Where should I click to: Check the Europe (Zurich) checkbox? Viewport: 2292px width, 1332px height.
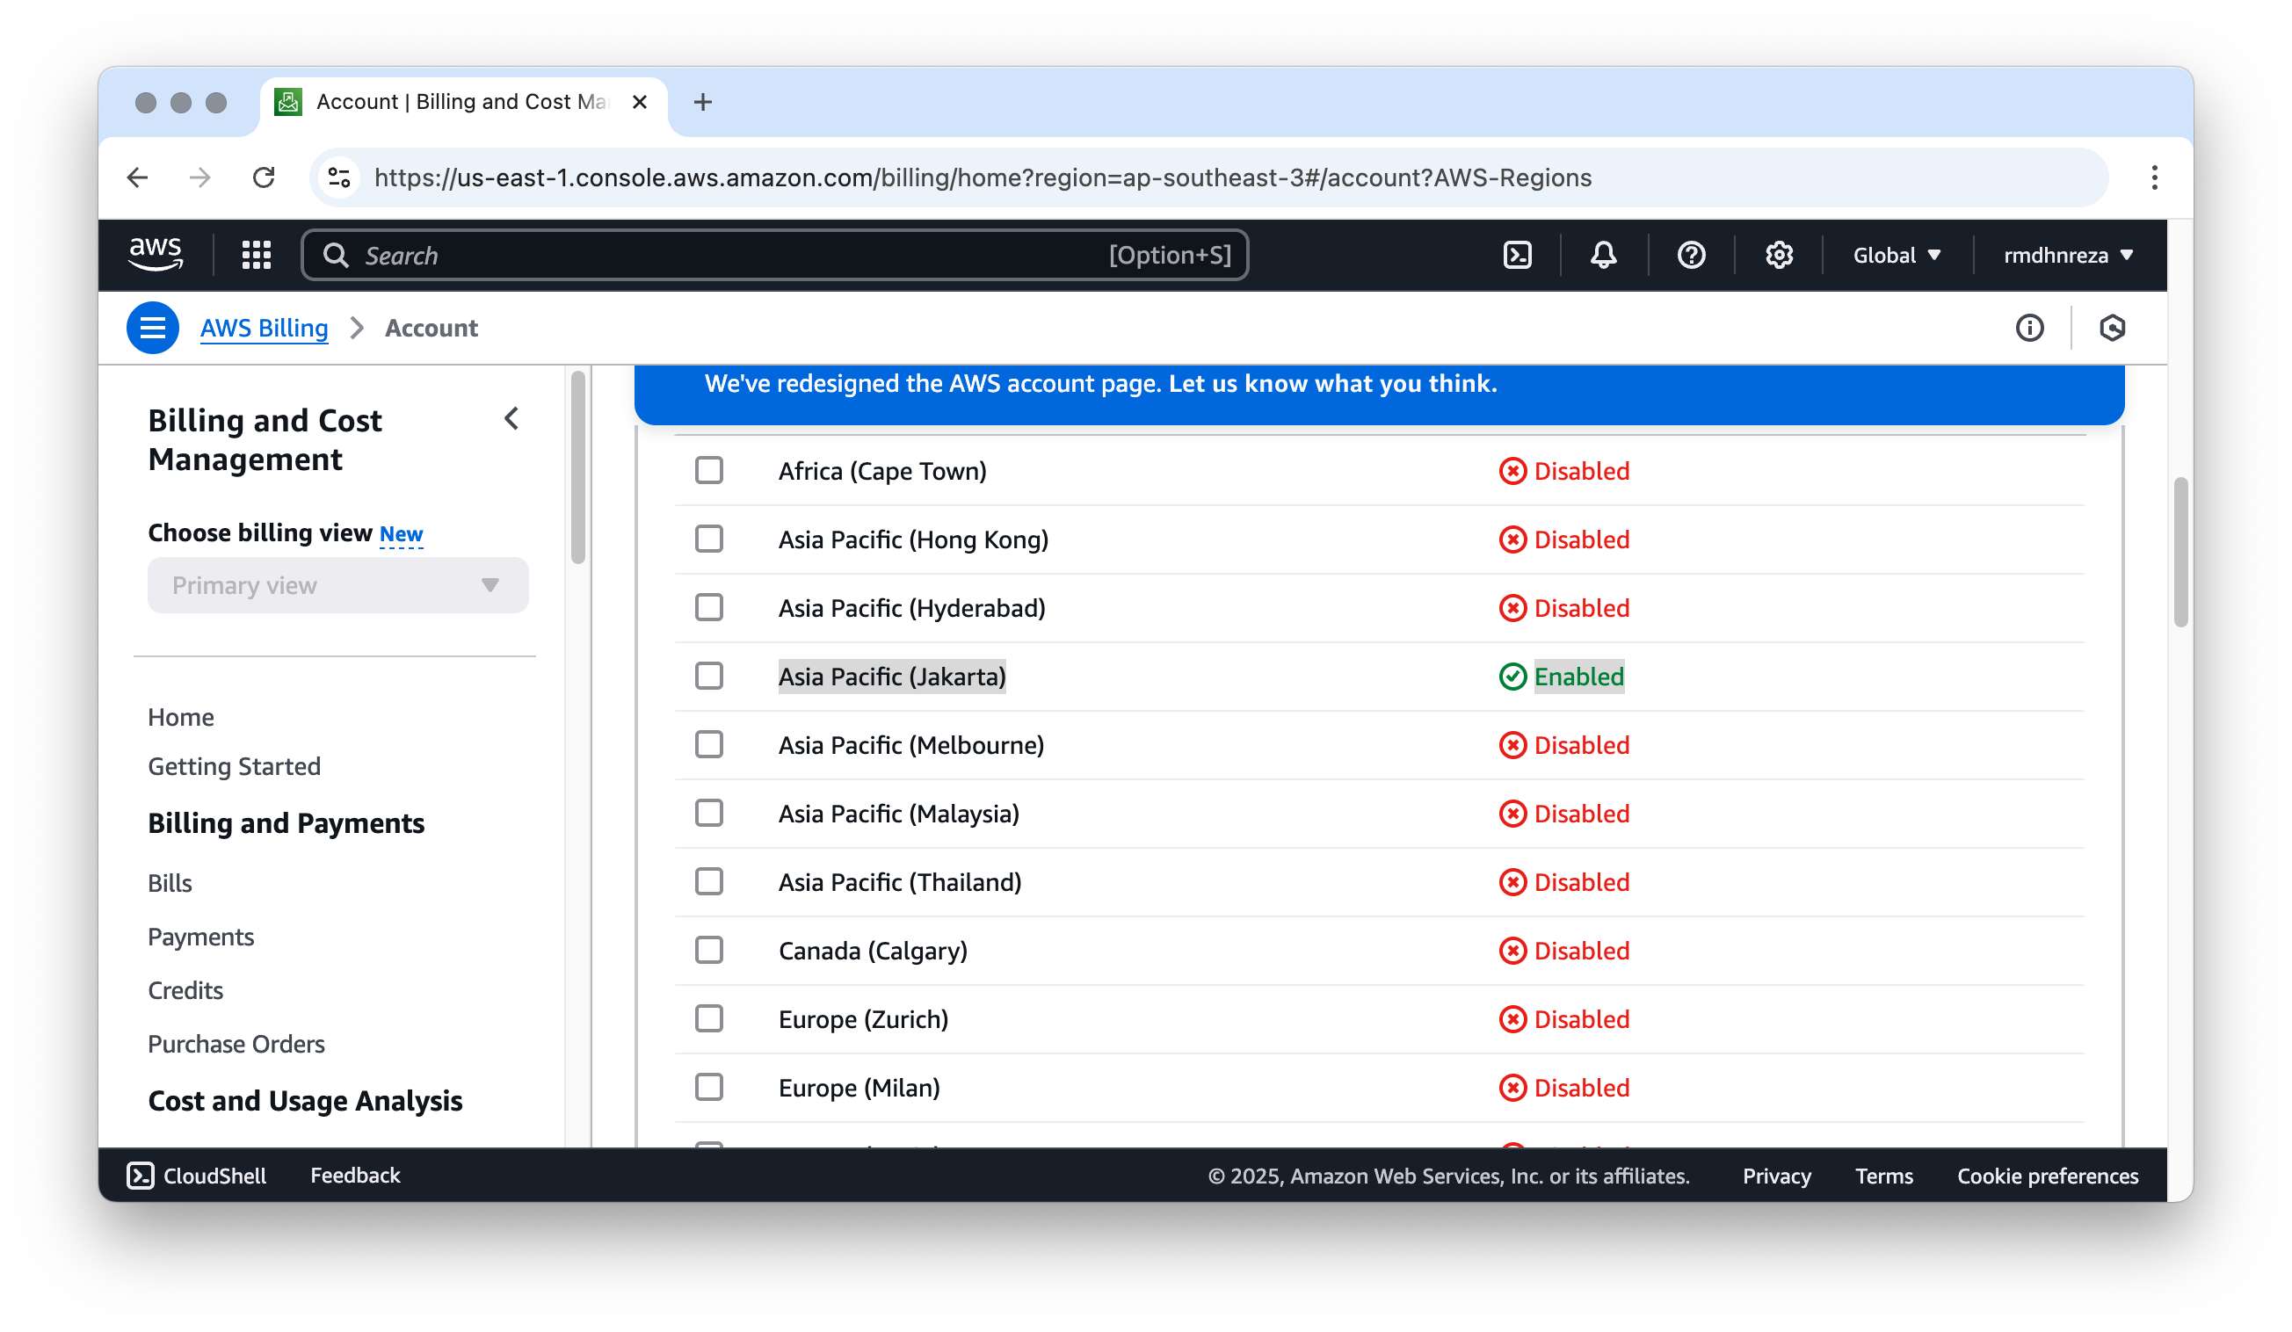(x=708, y=1019)
